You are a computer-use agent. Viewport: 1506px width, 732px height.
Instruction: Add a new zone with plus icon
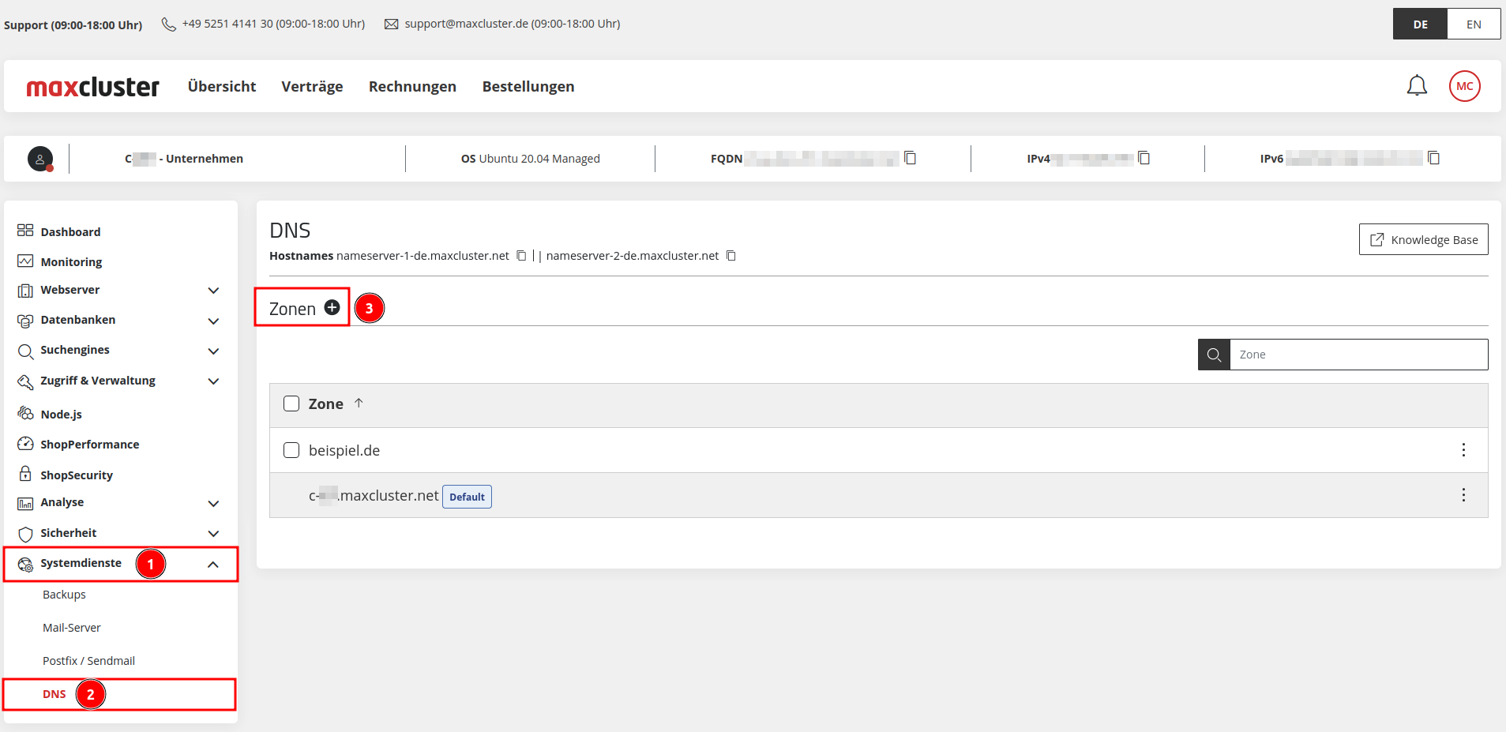click(332, 307)
